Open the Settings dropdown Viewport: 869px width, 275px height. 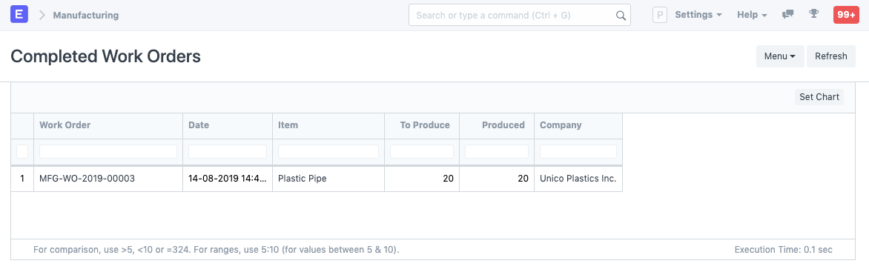pyautogui.click(x=698, y=15)
